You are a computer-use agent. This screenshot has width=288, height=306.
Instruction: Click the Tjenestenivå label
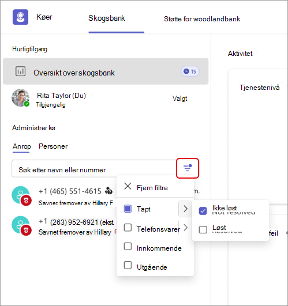coord(260,88)
